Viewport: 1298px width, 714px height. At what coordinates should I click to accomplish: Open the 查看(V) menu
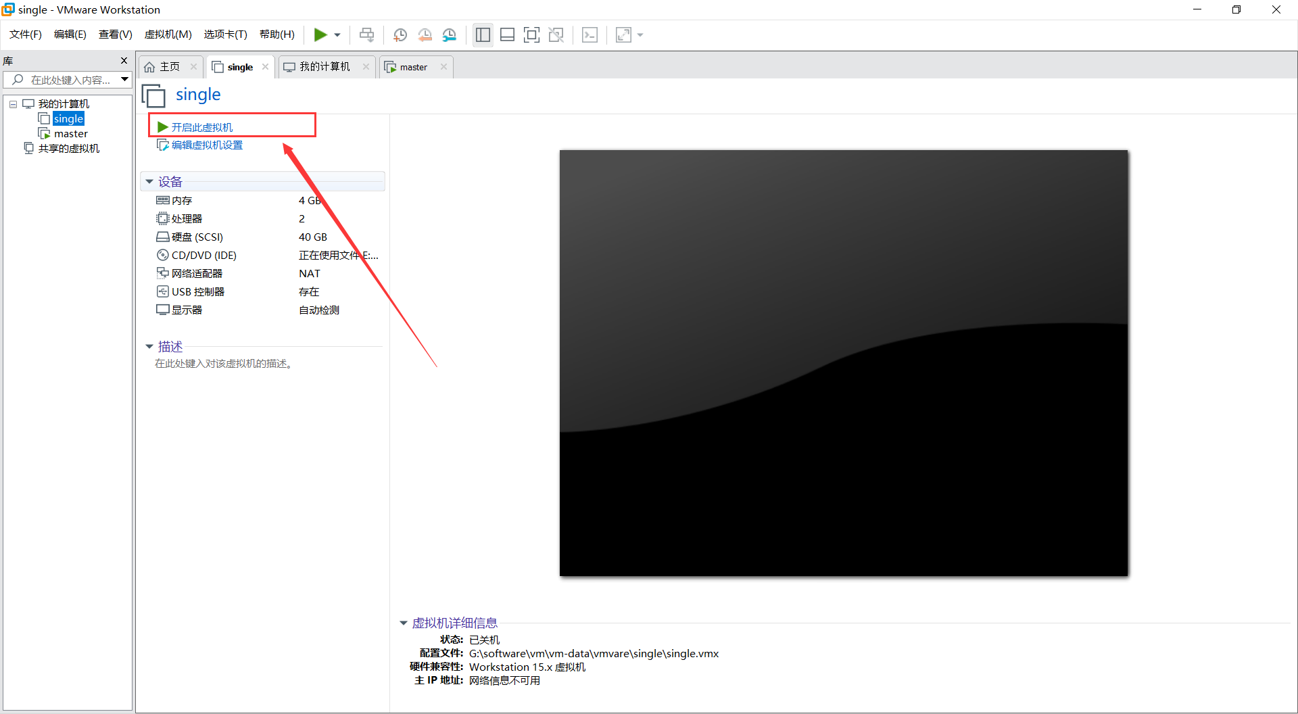pyautogui.click(x=116, y=34)
